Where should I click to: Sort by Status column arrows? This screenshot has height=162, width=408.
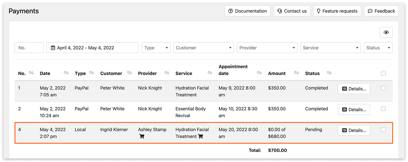point(329,73)
